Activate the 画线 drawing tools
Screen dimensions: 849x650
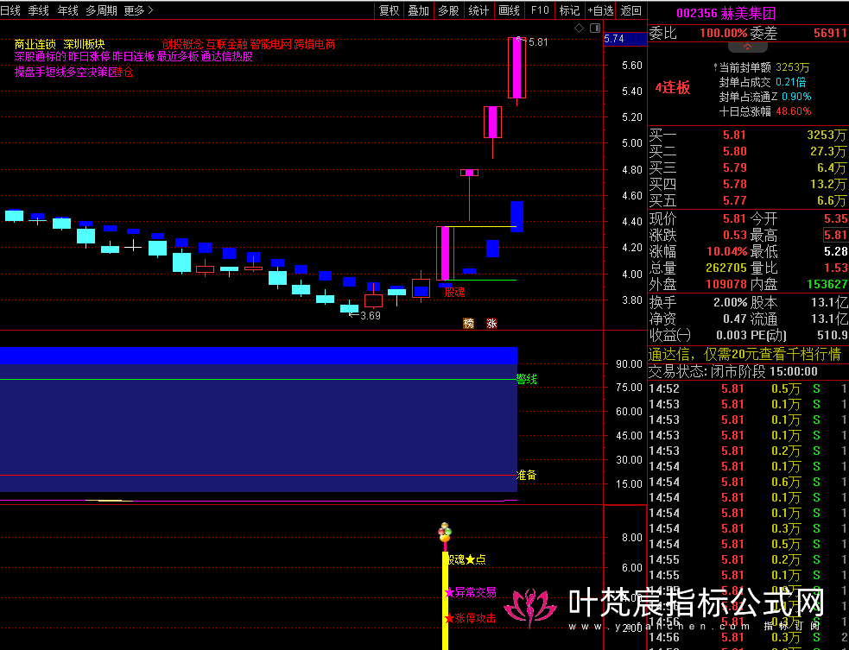point(509,10)
